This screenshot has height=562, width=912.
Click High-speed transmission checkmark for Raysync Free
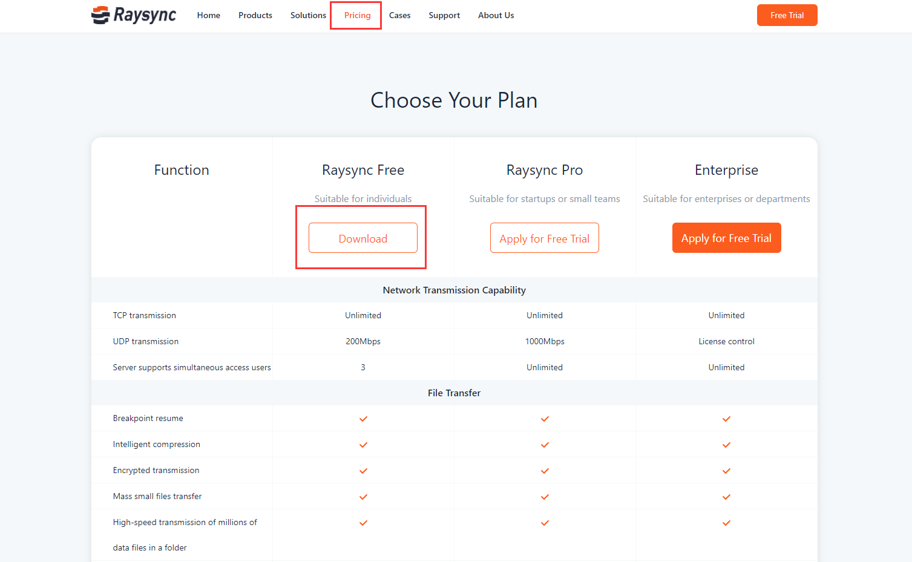pyautogui.click(x=363, y=523)
